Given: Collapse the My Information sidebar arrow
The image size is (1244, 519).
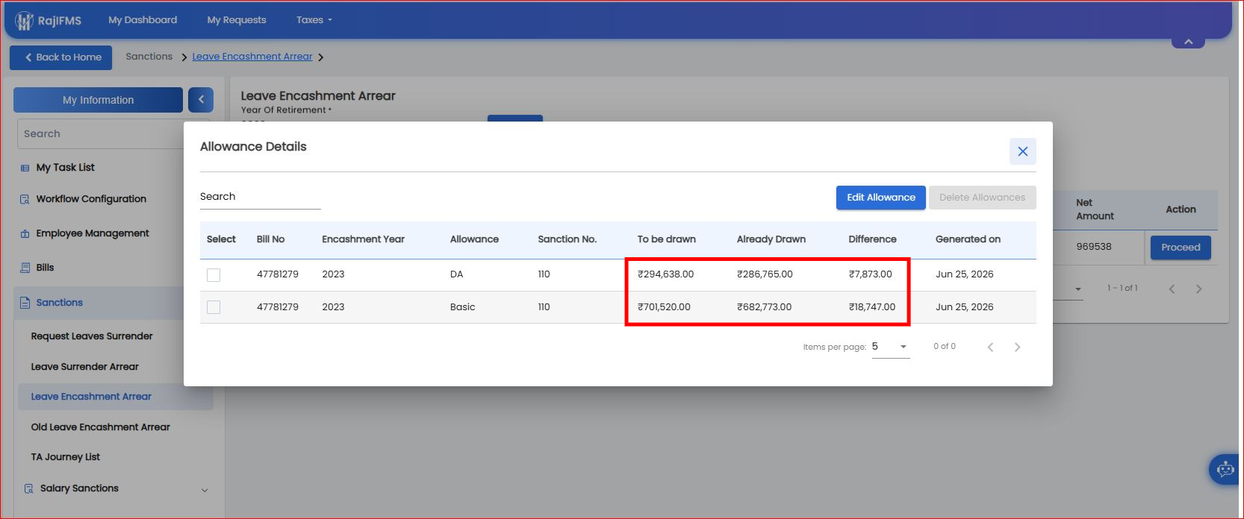Looking at the screenshot, I should pyautogui.click(x=201, y=100).
